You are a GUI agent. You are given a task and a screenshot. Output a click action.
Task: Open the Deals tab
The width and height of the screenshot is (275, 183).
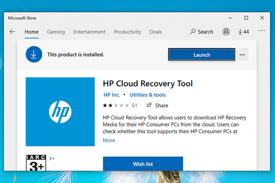tap(155, 32)
